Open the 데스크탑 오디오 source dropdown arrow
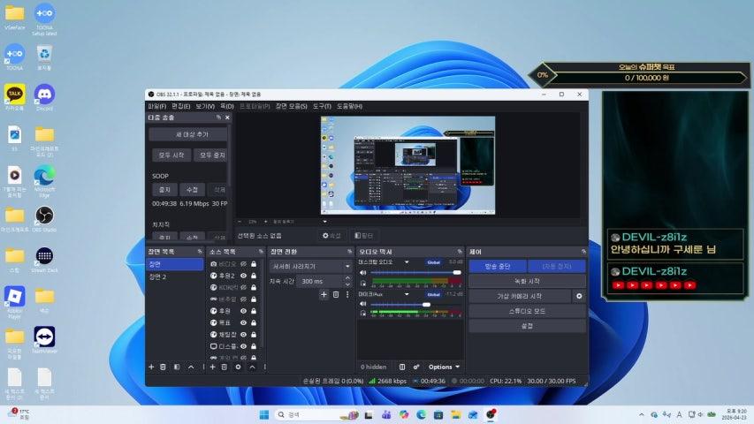The image size is (754, 424). [x=407, y=262]
